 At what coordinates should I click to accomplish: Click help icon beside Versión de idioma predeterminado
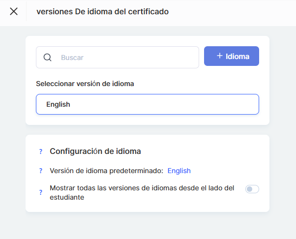coord(41,171)
